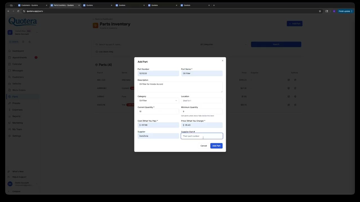This screenshot has width=360, height=202.
Task: Click the Current Quantity field
Action: click(x=158, y=112)
